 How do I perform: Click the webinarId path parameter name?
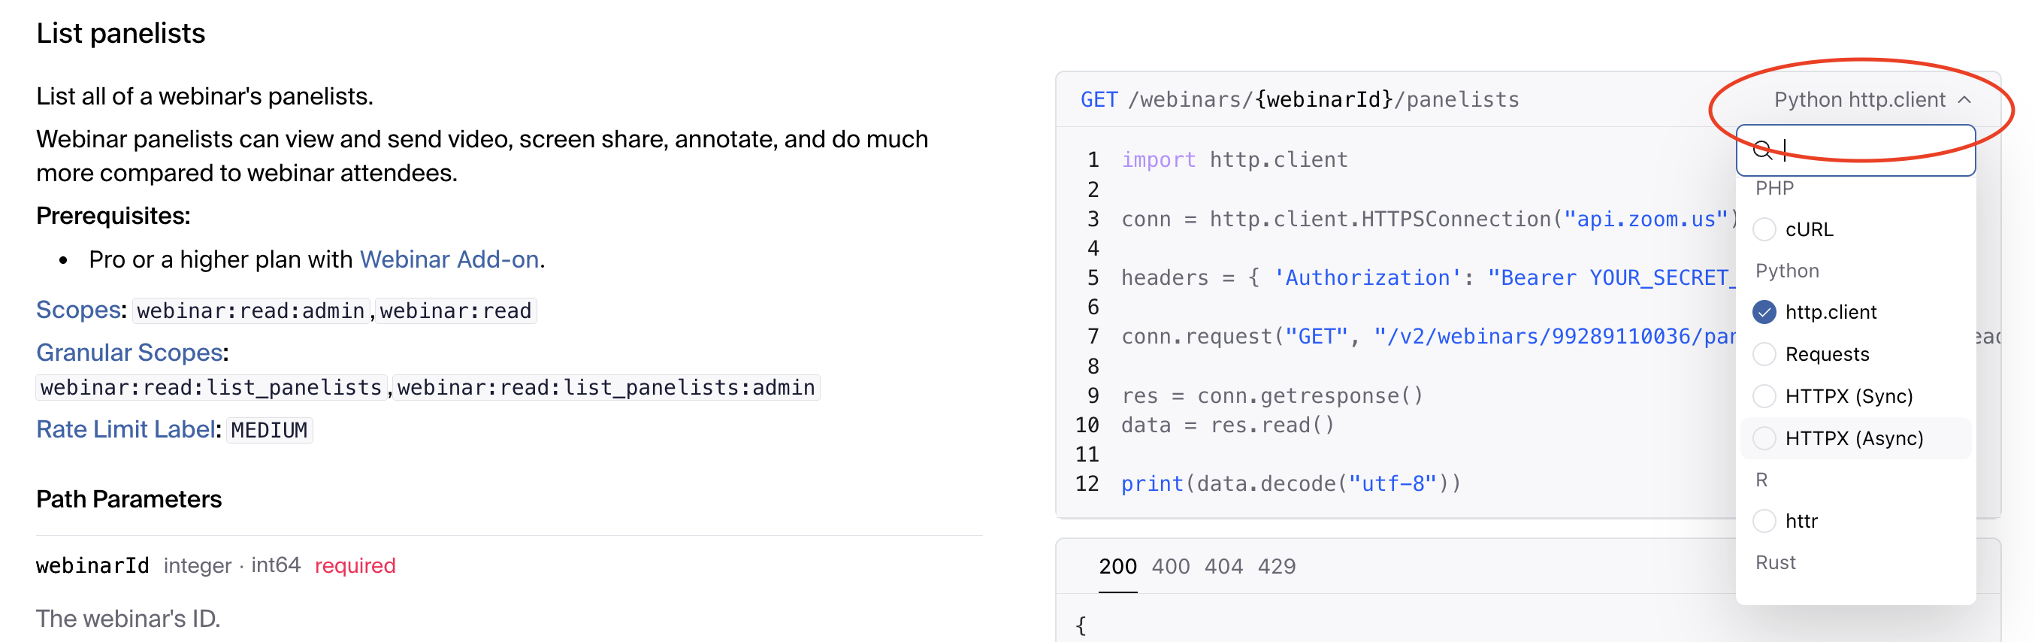point(92,565)
